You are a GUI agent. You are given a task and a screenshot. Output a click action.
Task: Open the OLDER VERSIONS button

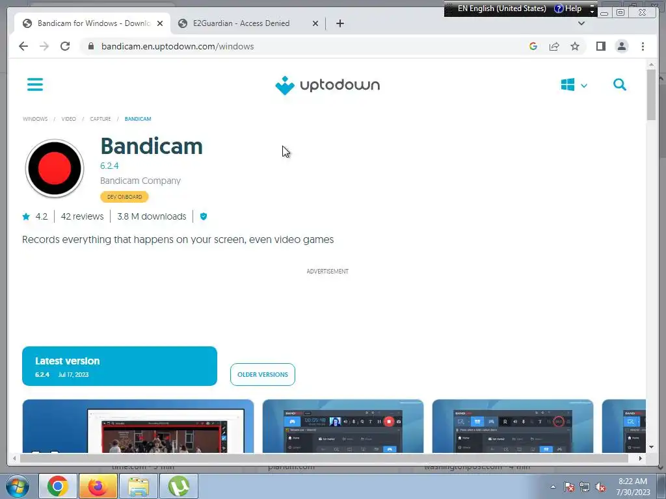click(263, 374)
